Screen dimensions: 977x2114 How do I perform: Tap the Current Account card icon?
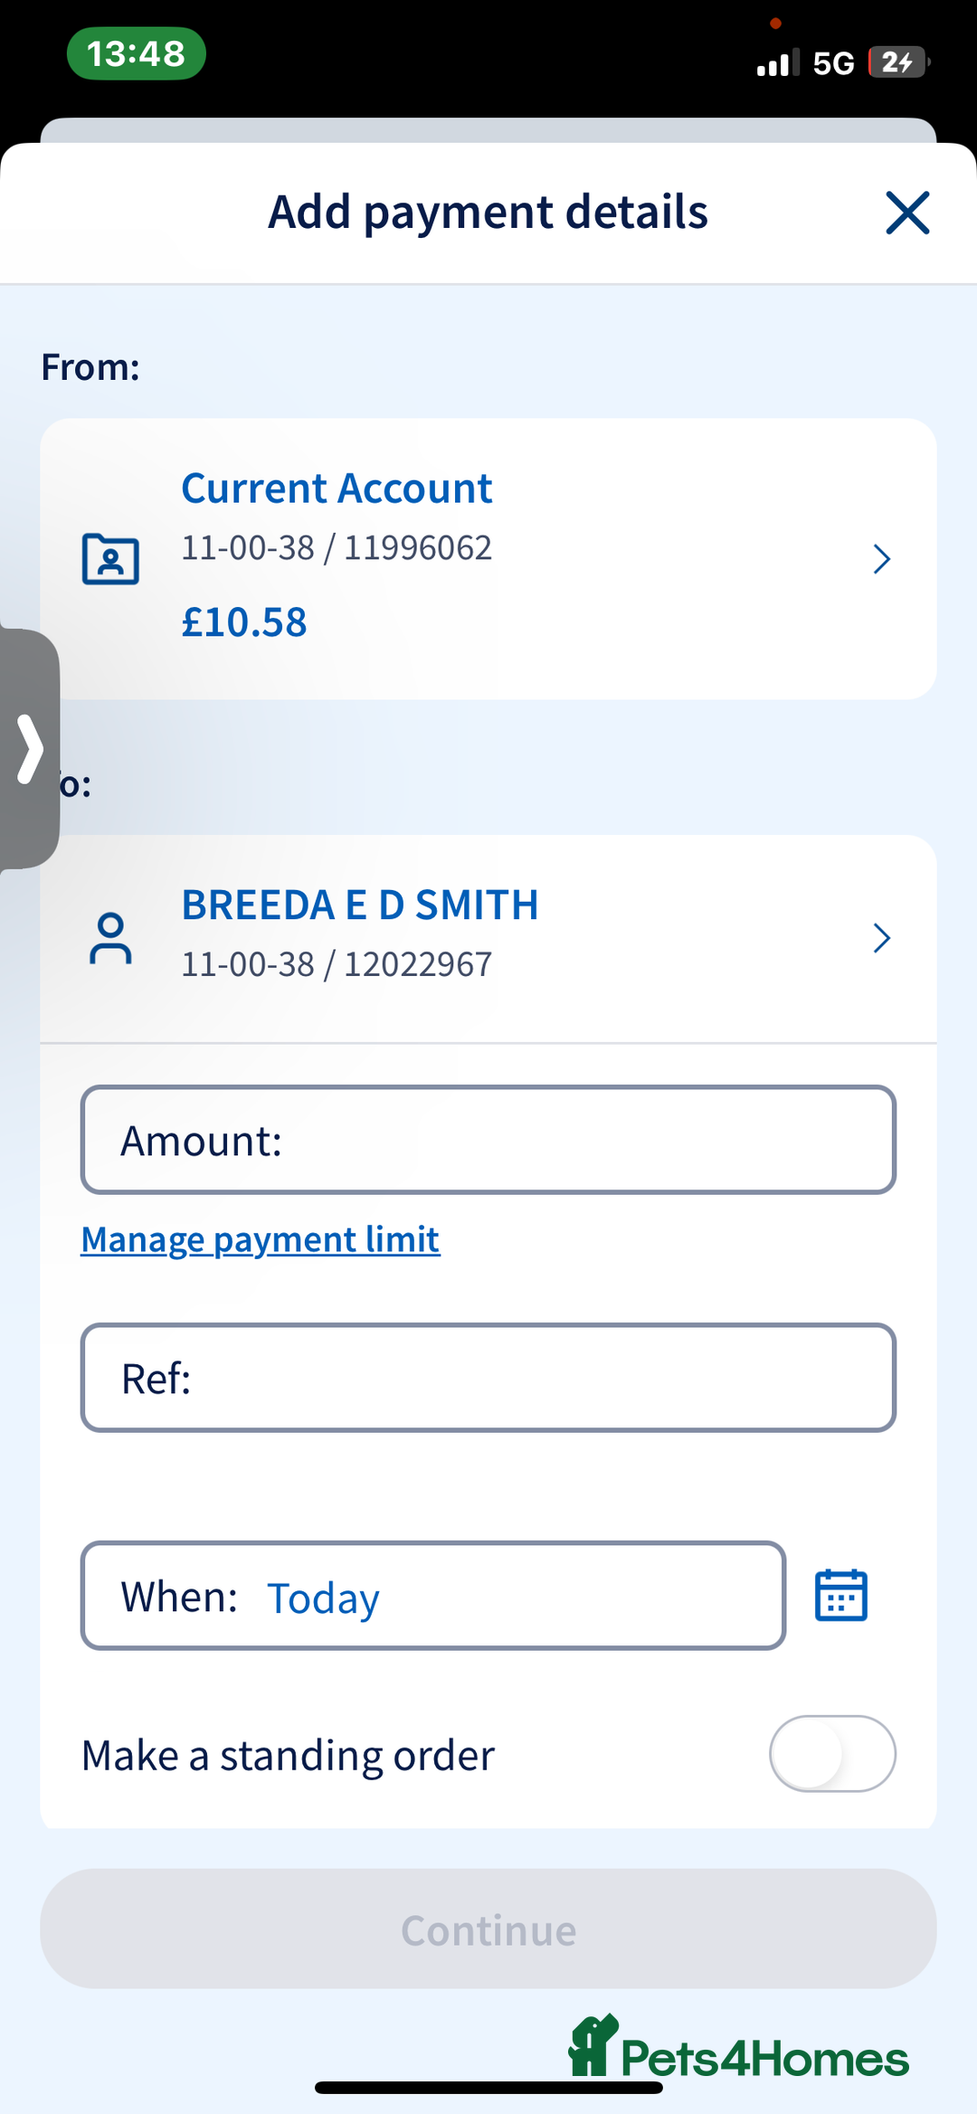pos(110,559)
